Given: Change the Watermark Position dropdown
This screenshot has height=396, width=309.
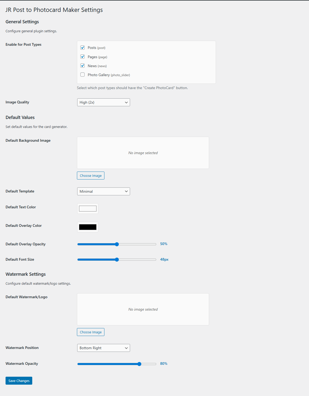Looking at the screenshot, I should pyautogui.click(x=103, y=348).
